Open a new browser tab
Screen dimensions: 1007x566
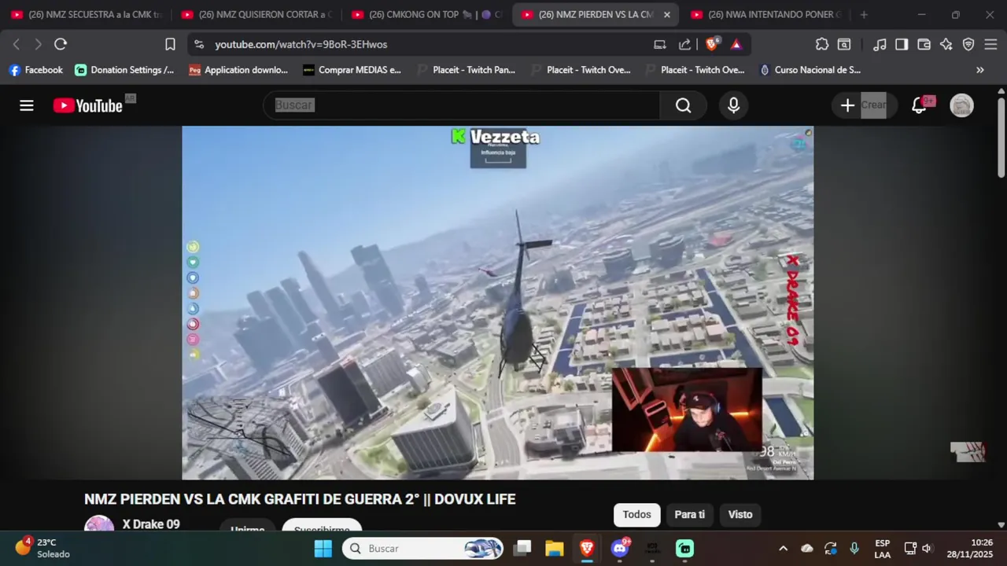pos(864,14)
